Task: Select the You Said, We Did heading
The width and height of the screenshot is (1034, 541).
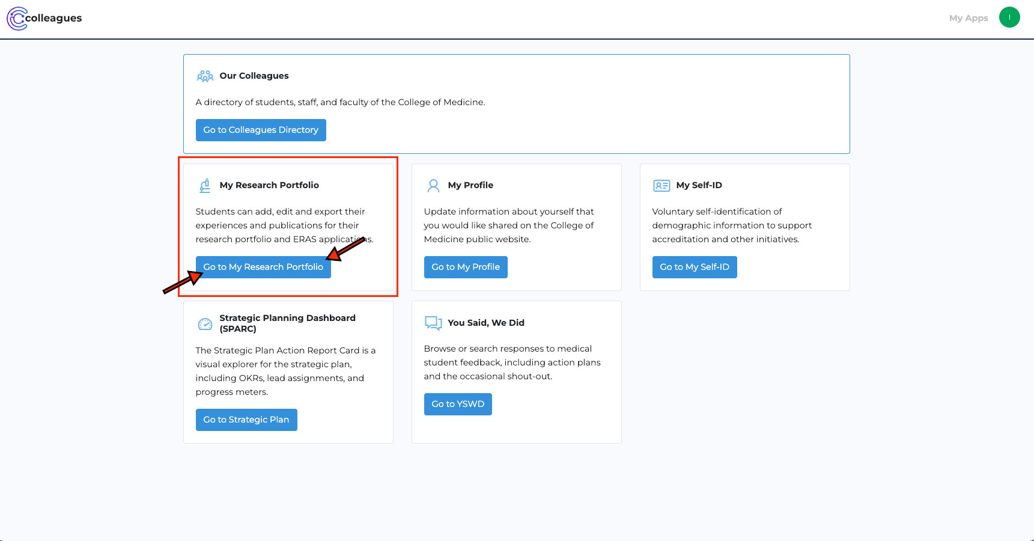Action: (487, 322)
